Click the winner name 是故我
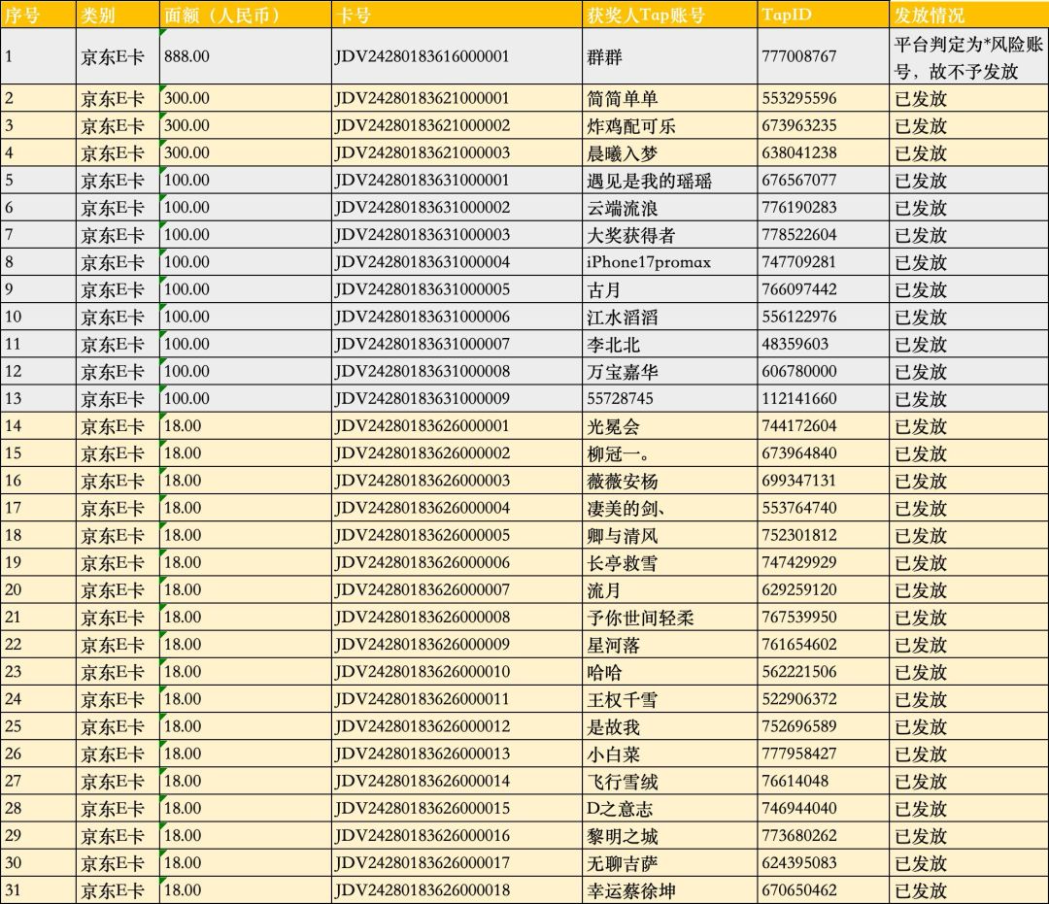 click(x=613, y=727)
